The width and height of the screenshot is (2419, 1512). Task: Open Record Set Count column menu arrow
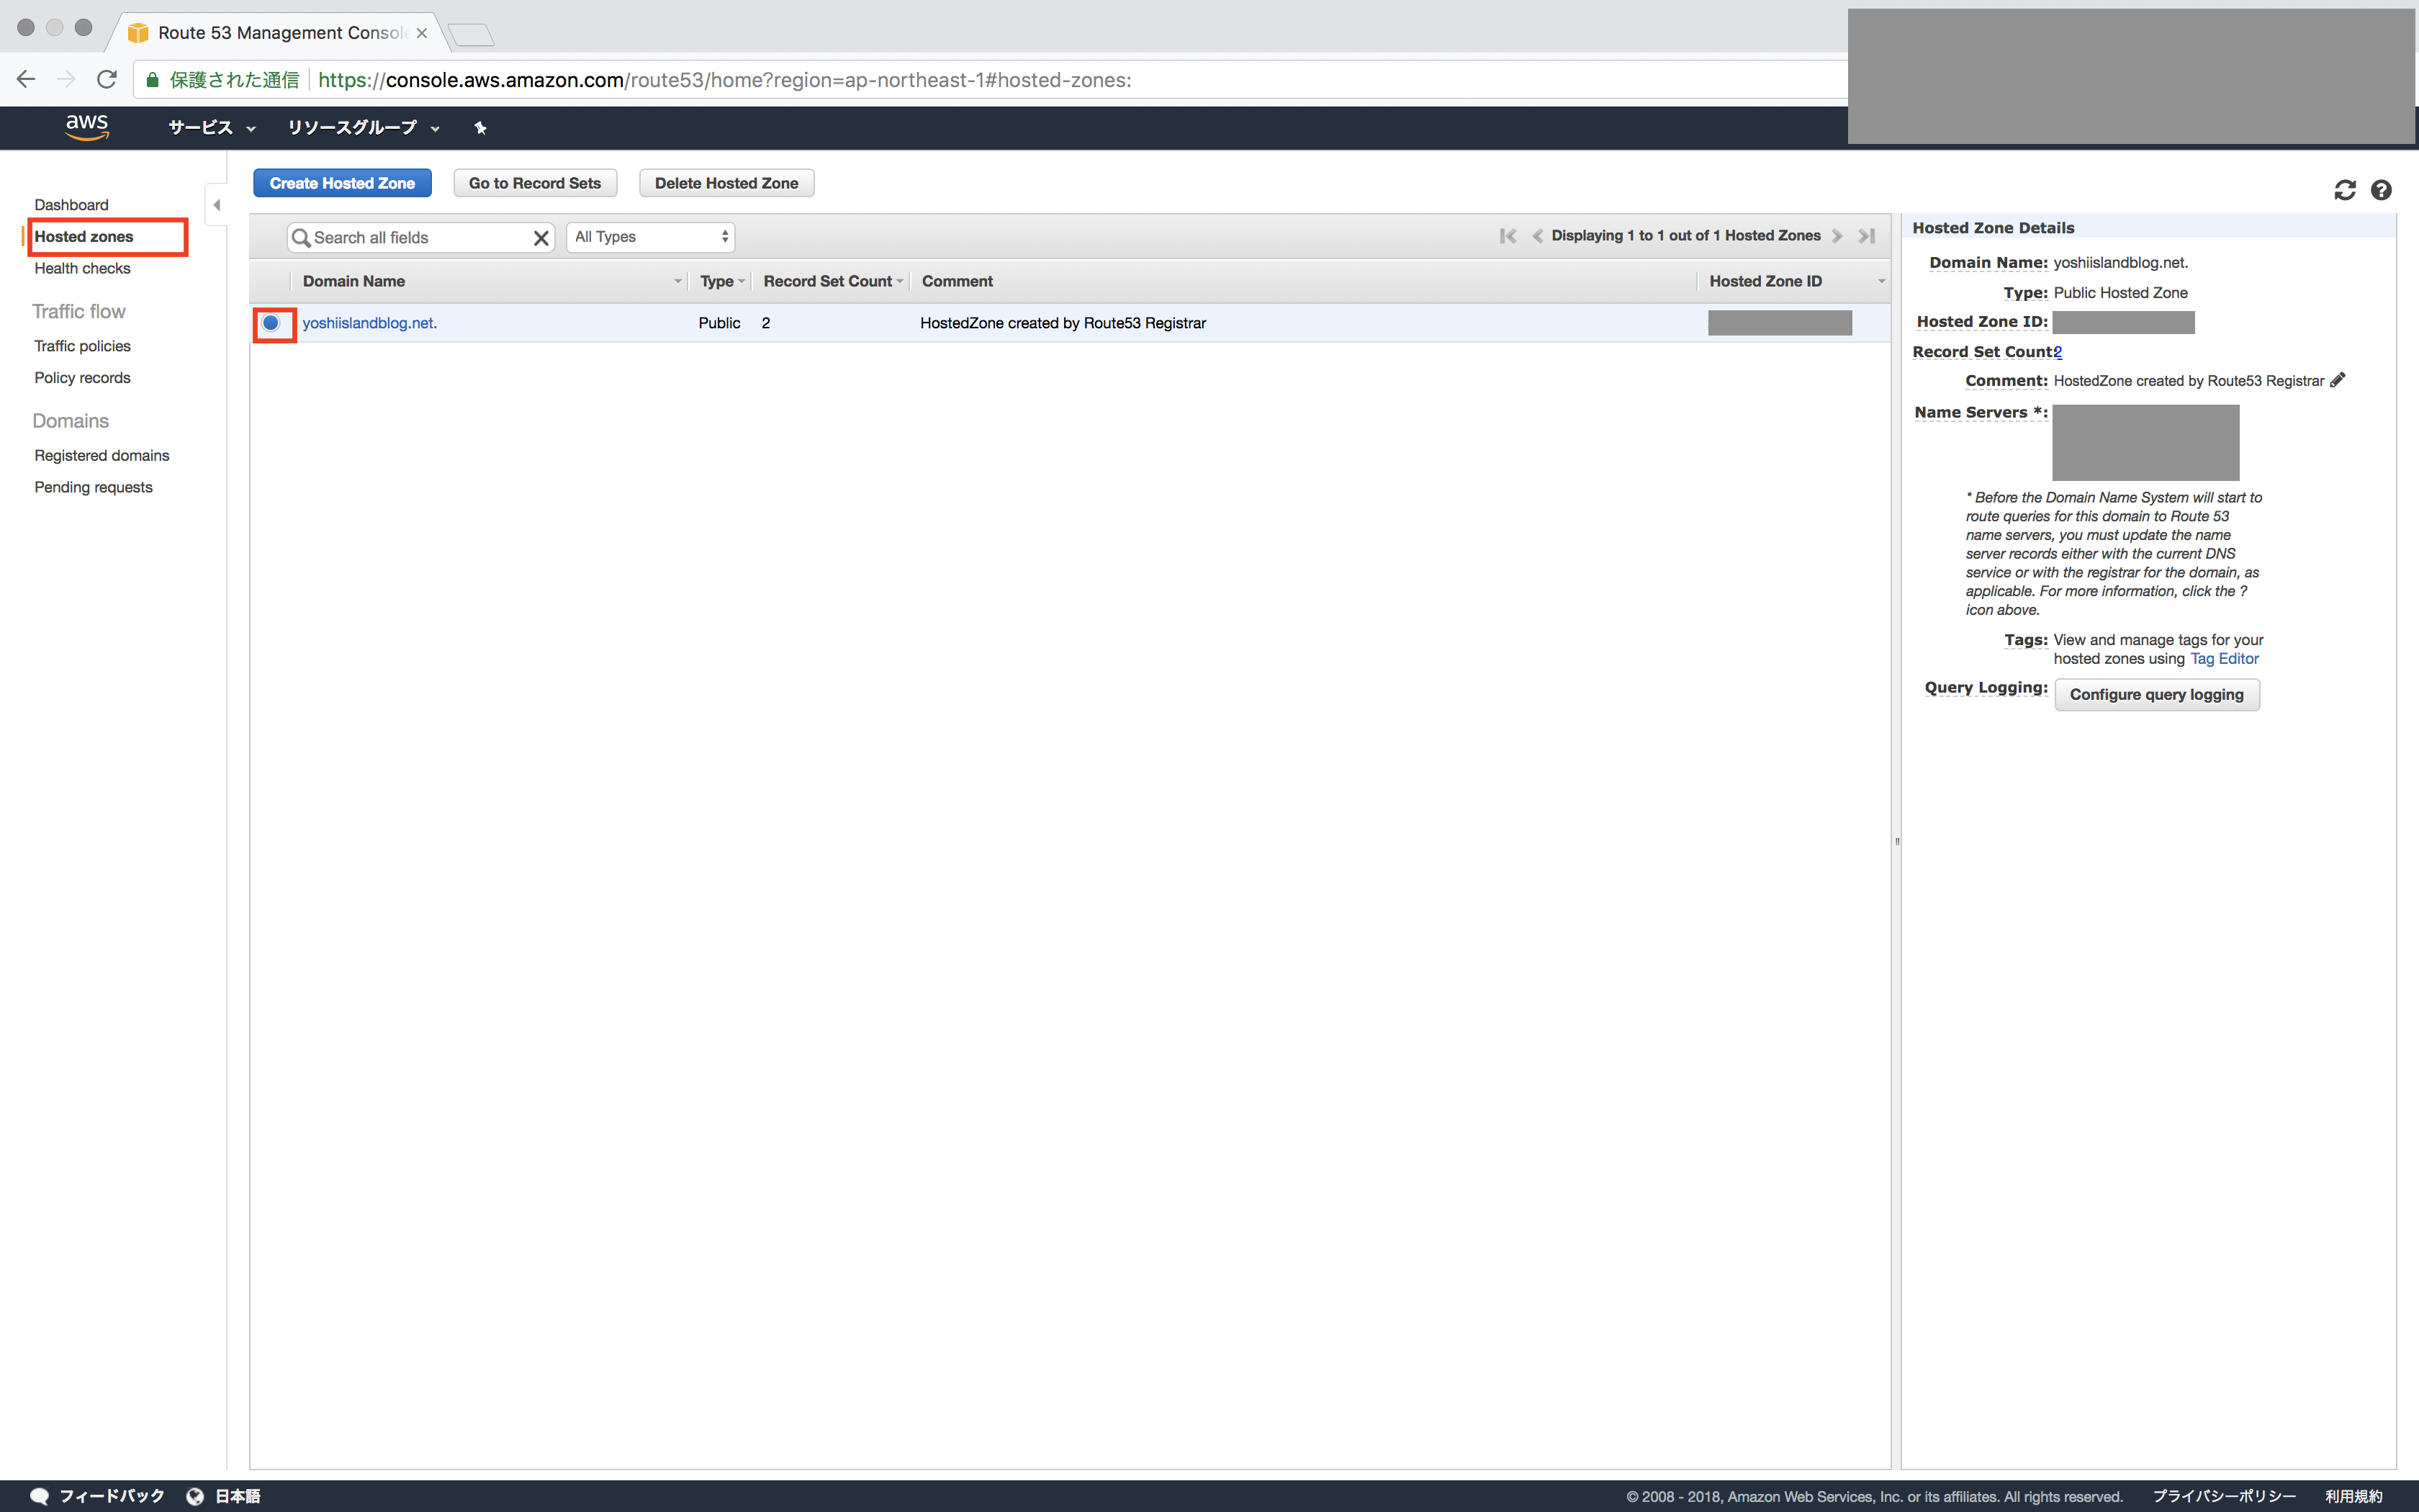coord(900,282)
